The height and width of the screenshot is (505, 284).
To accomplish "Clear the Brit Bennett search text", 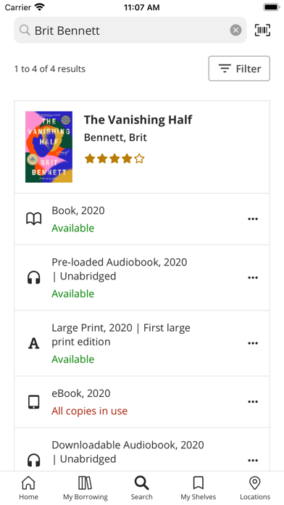I will (x=235, y=30).
